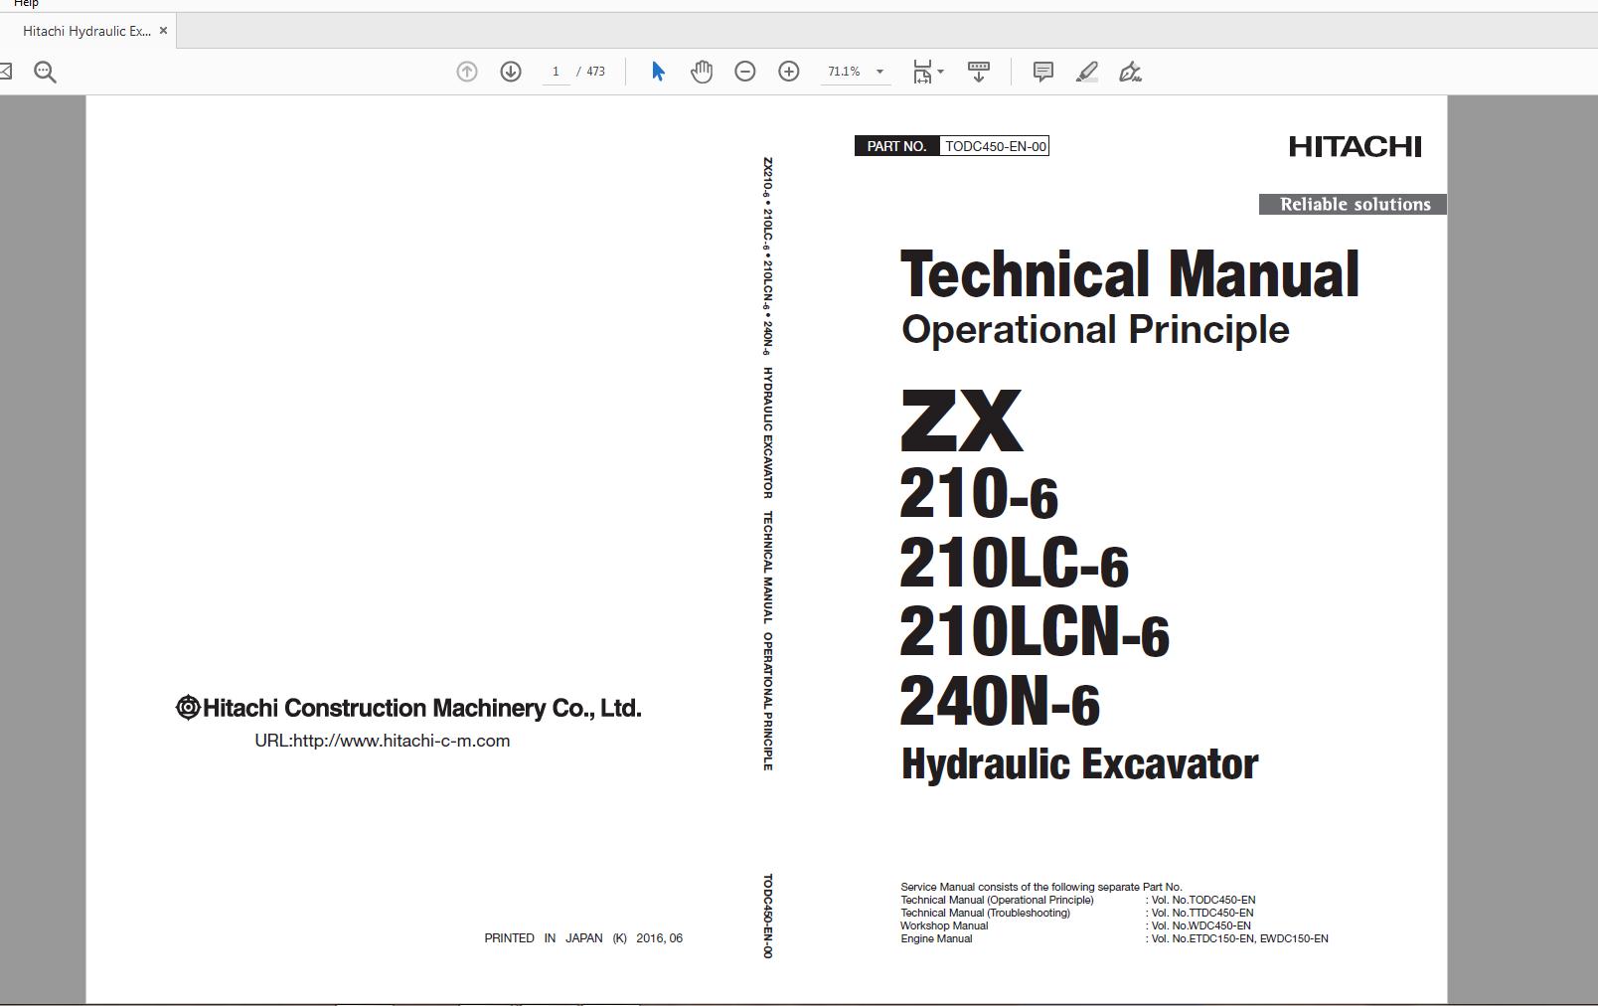Zoom in with the plus button
The height and width of the screenshot is (1006, 1598).
789,72
